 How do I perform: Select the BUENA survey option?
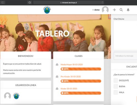click(116, 86)
